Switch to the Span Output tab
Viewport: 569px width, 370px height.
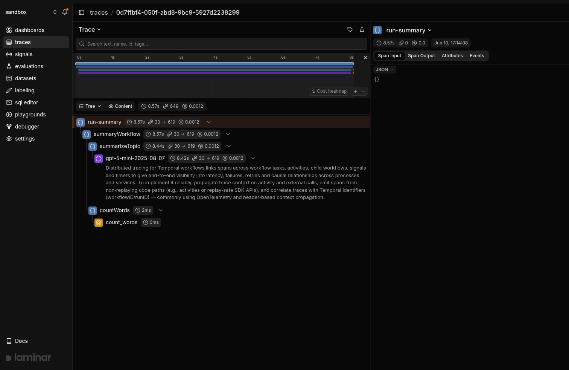point(421,56)
